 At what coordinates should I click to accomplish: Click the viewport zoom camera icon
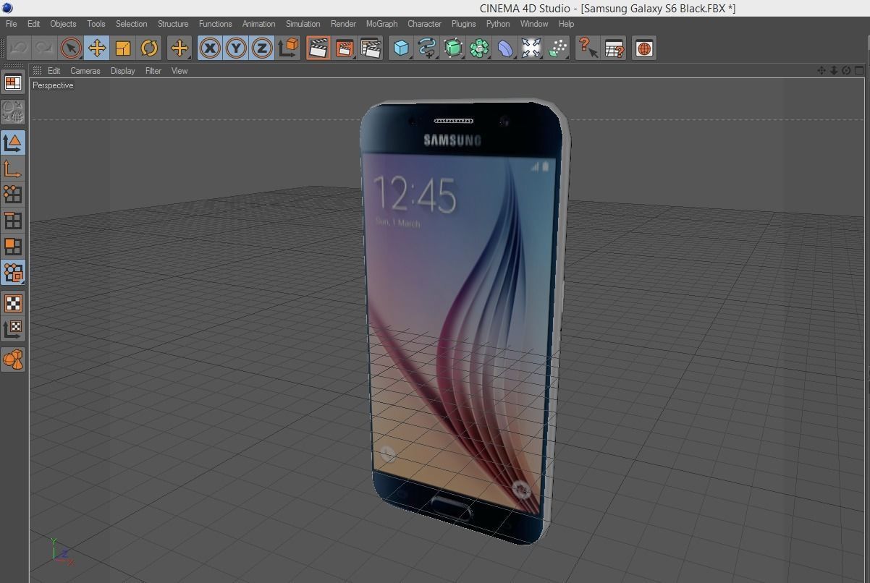tap(834, 70)
